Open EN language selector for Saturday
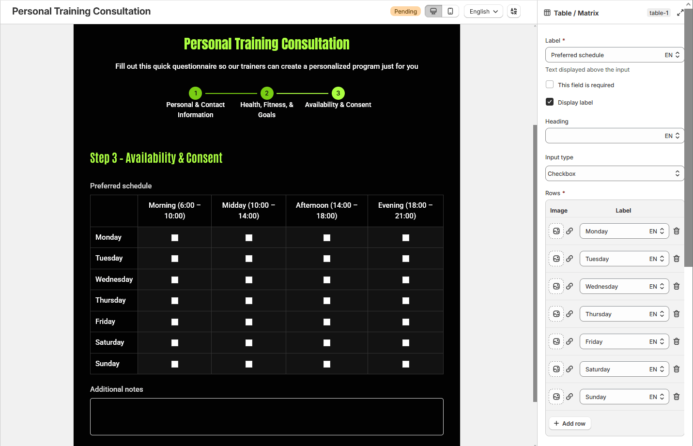This screenshot has height=446, width=693. (x=657, y=369)
